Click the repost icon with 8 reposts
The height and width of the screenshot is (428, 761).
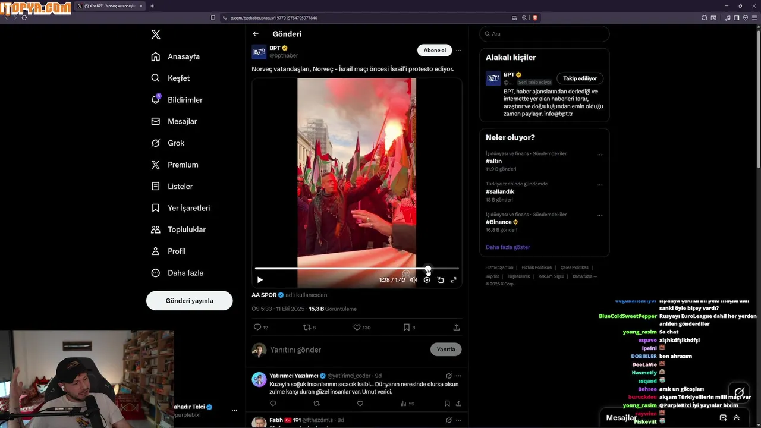coord(307,327)
